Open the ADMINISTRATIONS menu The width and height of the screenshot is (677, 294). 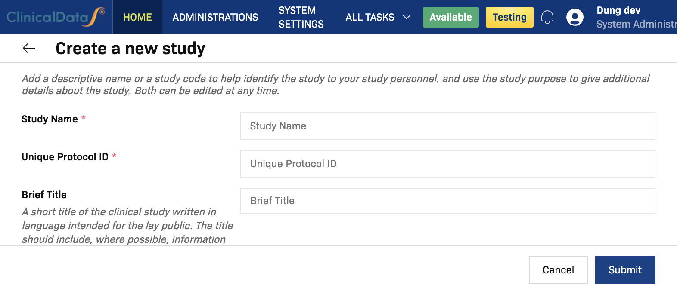(x=215, y=17)
